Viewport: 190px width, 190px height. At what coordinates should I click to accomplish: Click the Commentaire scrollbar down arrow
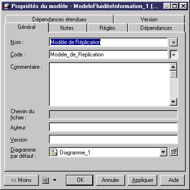[x=173, y=102]
